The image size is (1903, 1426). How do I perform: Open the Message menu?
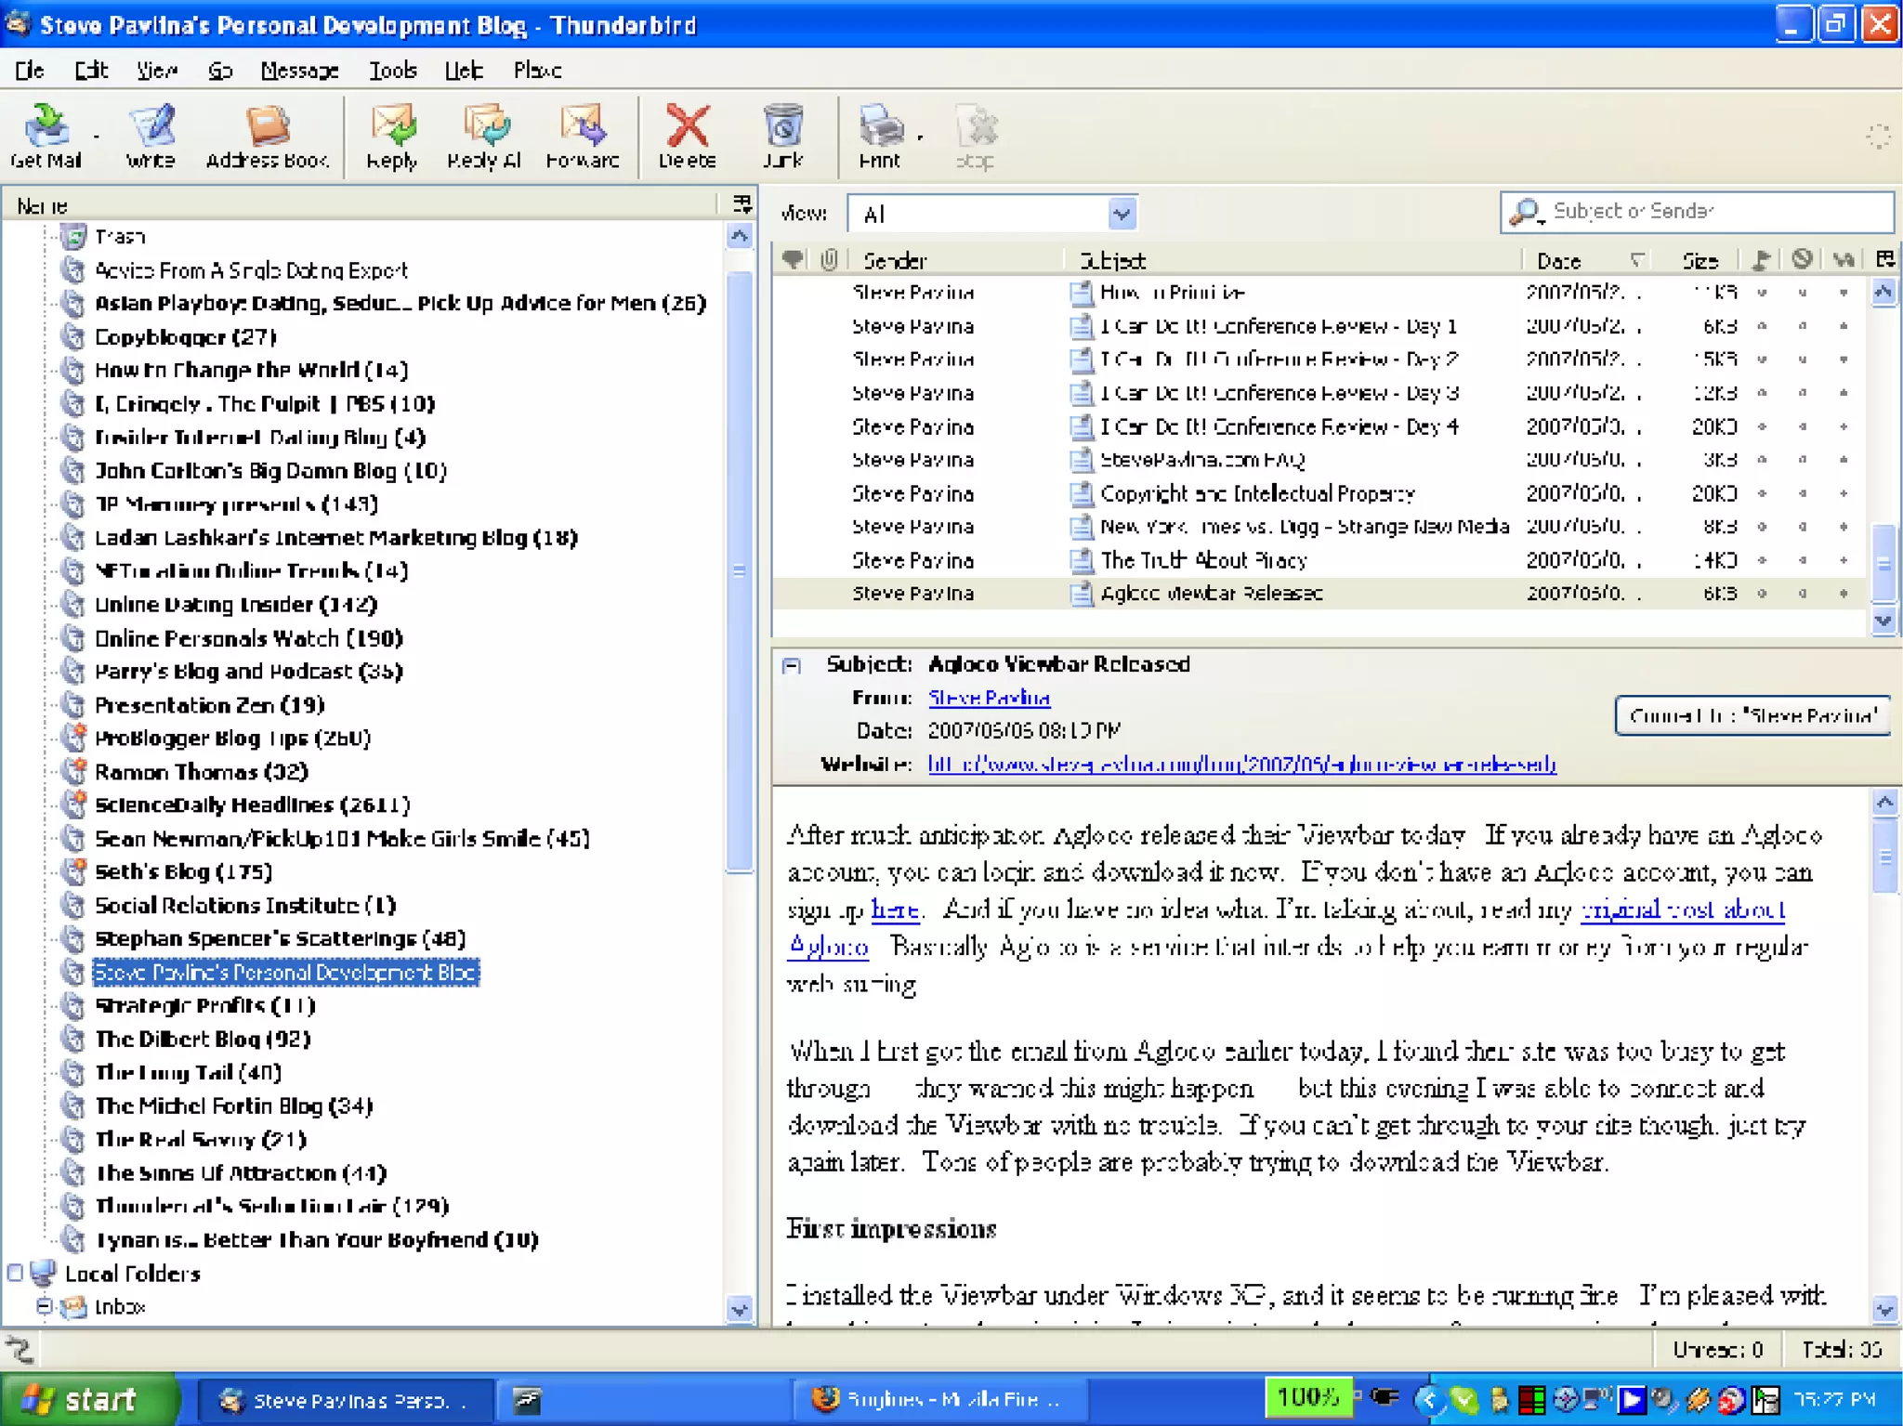click(299, 71)
